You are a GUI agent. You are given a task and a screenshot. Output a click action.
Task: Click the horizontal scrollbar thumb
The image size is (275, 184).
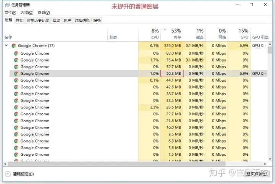point(116,164)
